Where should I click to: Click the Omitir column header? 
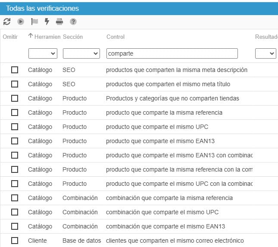point(10,37)
